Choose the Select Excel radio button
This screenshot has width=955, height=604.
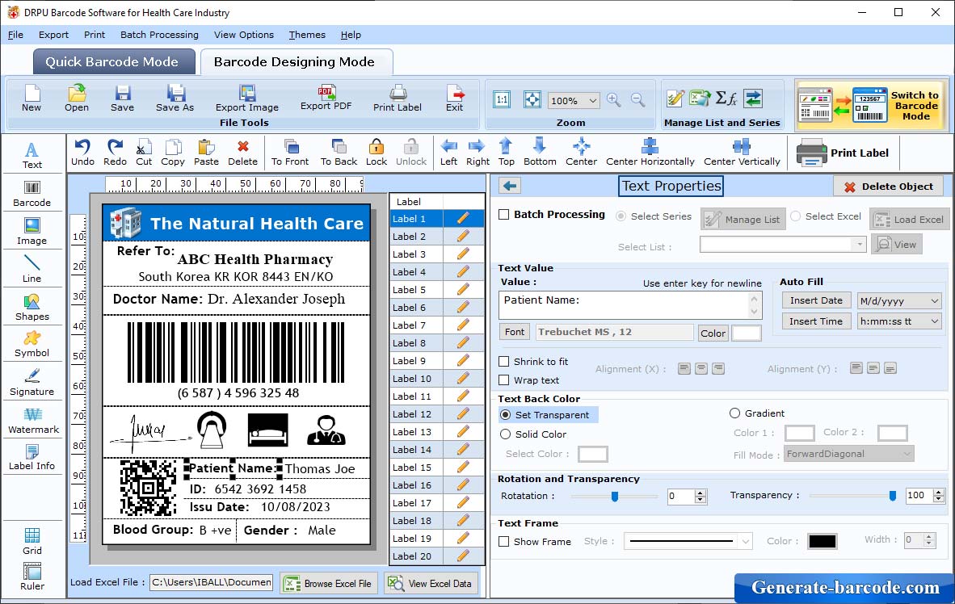[x=795, y=216]
